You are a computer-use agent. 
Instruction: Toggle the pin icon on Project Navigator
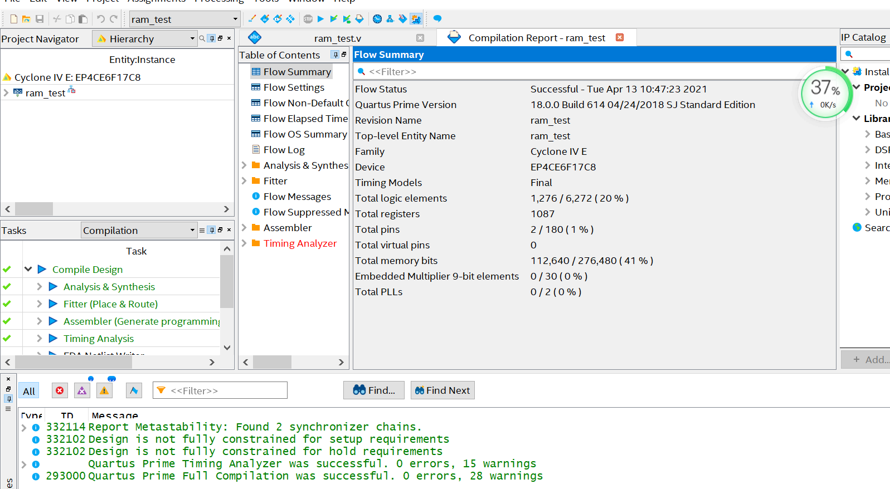click(x=212, y=38)
